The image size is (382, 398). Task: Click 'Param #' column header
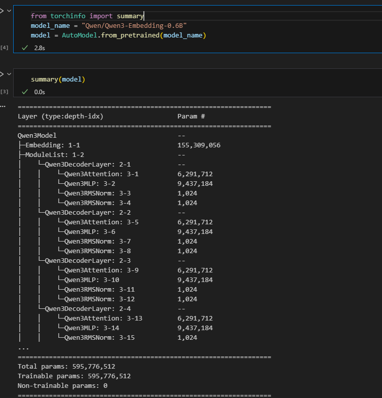coord(191,116)
